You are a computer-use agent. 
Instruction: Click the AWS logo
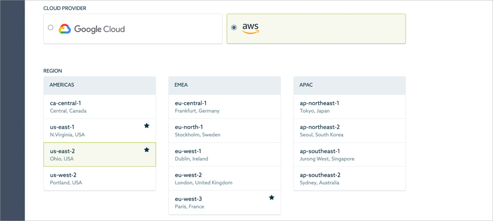tap(250, 29)
